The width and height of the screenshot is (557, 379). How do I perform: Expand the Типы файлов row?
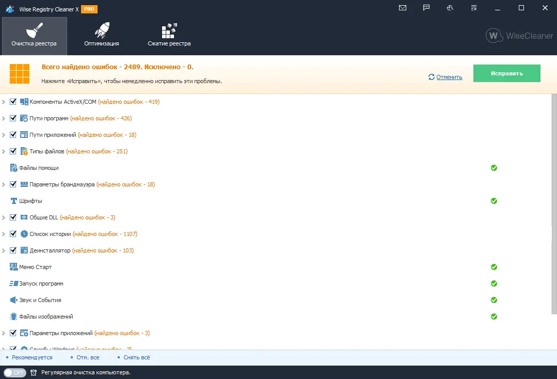(4, 151)
